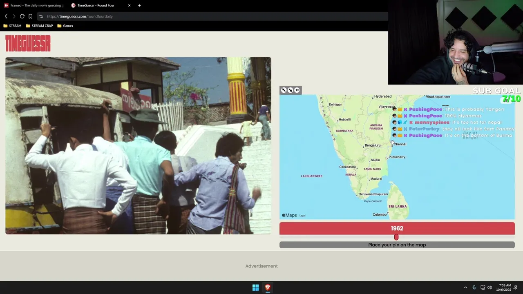Viewport: 523px width, 294px height.
Task: Open the Windows Start menu
Action: coord(255,287)
